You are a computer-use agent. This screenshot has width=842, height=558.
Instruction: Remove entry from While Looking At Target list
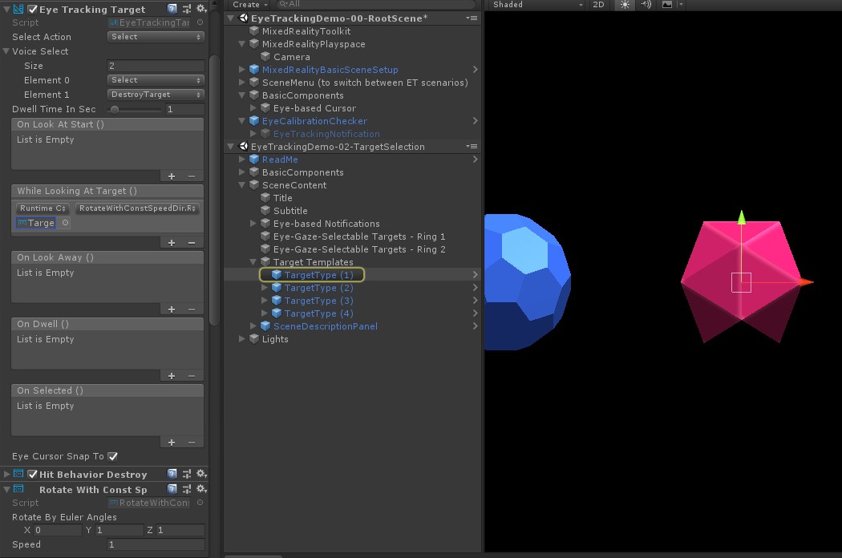tap(191, 243)
